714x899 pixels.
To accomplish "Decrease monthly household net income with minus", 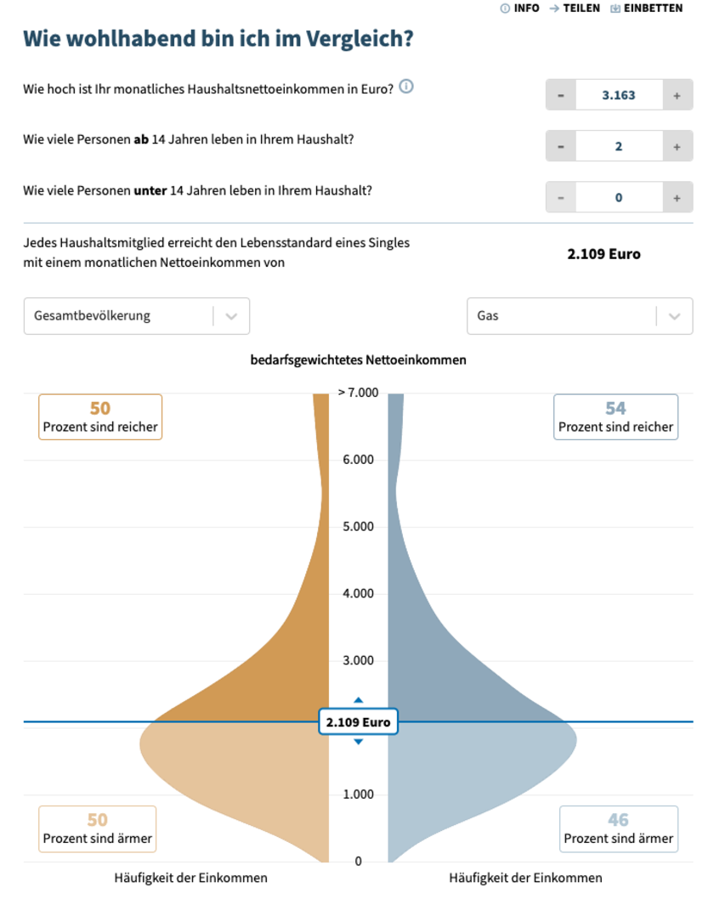I will pos(561,95).
